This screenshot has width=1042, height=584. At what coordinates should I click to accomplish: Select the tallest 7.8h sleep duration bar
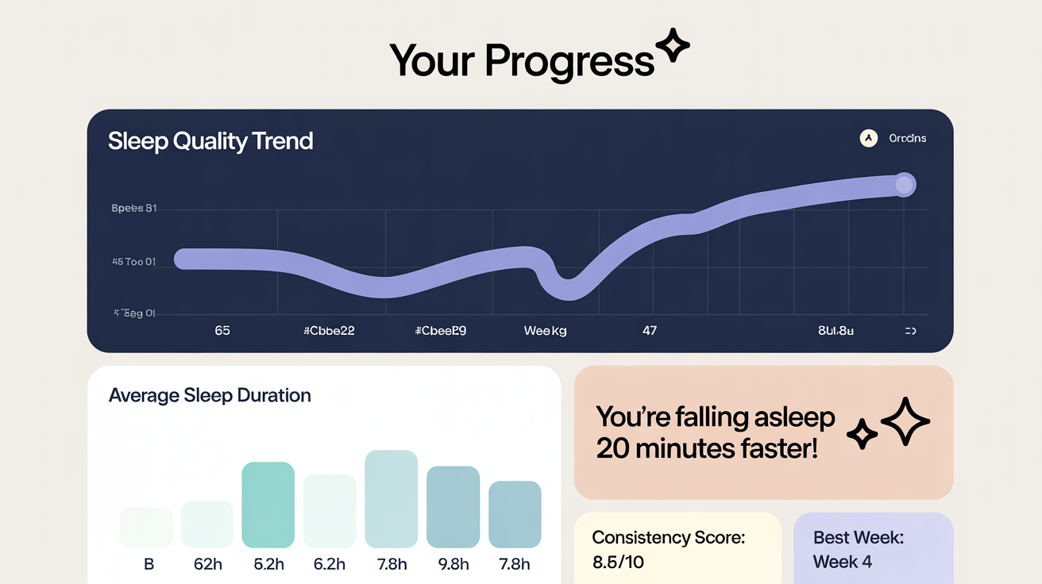point(391,498)
